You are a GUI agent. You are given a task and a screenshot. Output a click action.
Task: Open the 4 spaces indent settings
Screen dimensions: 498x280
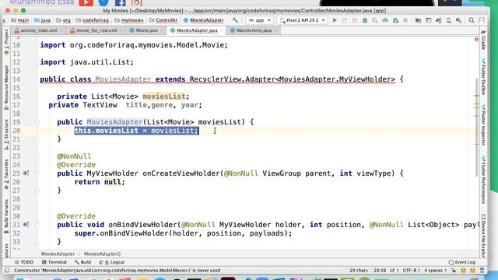[x=435, y=271]
